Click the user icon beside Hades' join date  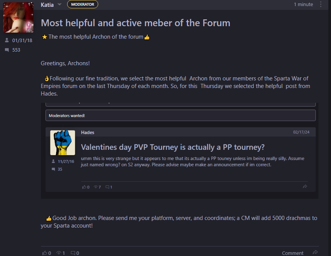pos(53,161)
